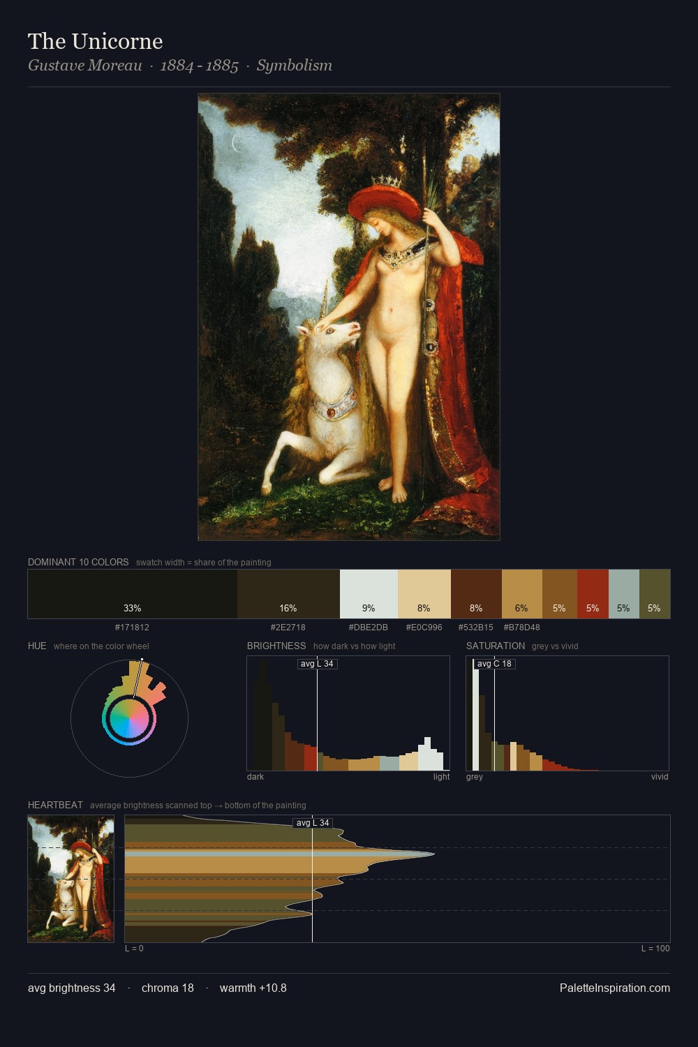
Task: Click the "Symbolism" style label
Action: [x=295, y=66]
